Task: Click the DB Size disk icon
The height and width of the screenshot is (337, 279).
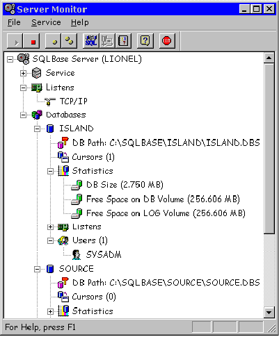Action: coord(77,185)
